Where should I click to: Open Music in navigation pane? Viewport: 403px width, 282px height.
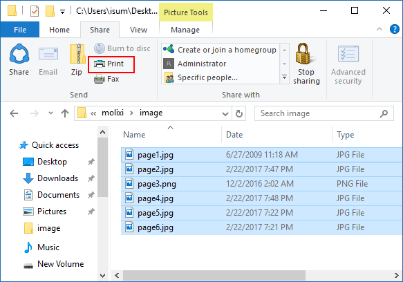pyautogui.click(x=41, y=247)
